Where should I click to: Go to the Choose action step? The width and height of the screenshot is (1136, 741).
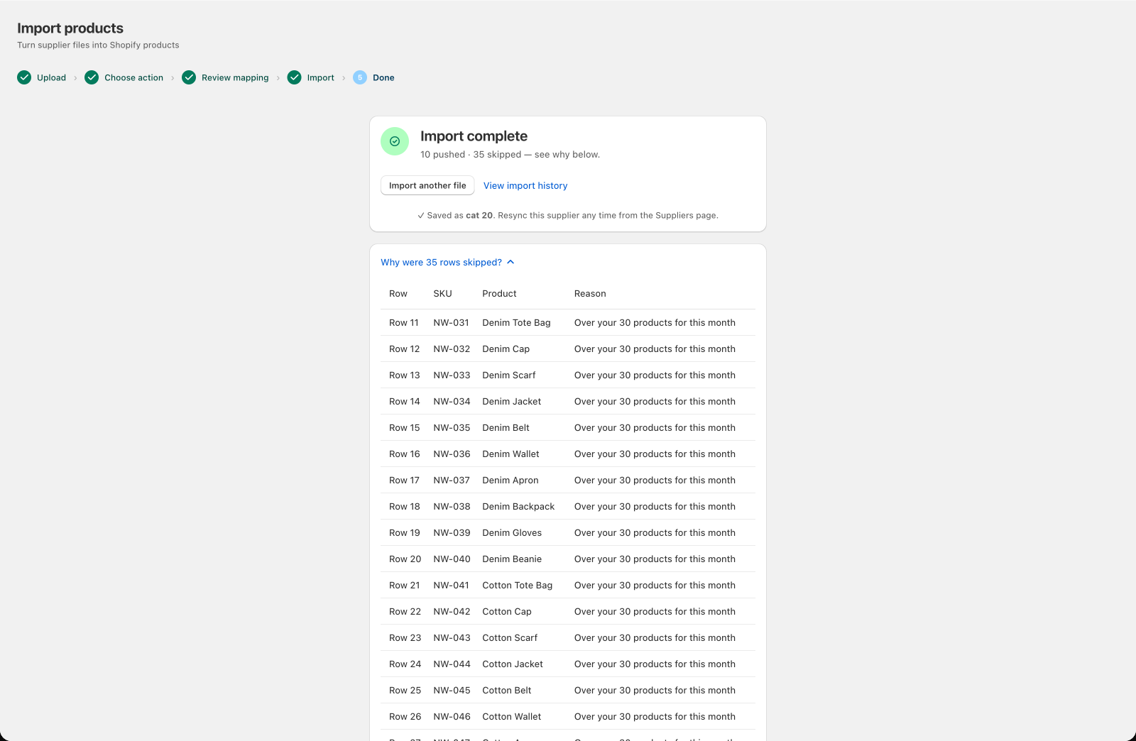(133, 78)
